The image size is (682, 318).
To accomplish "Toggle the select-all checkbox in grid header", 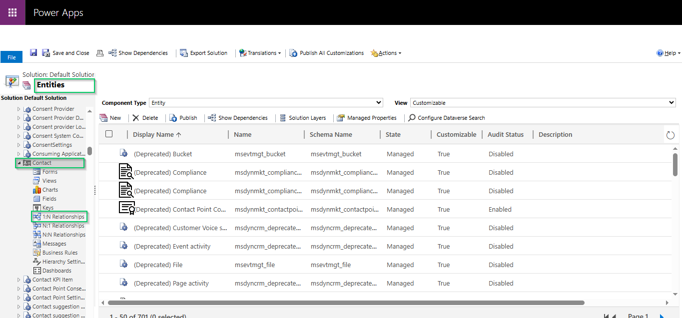I will pyautogui.click(x=109, y=134).
